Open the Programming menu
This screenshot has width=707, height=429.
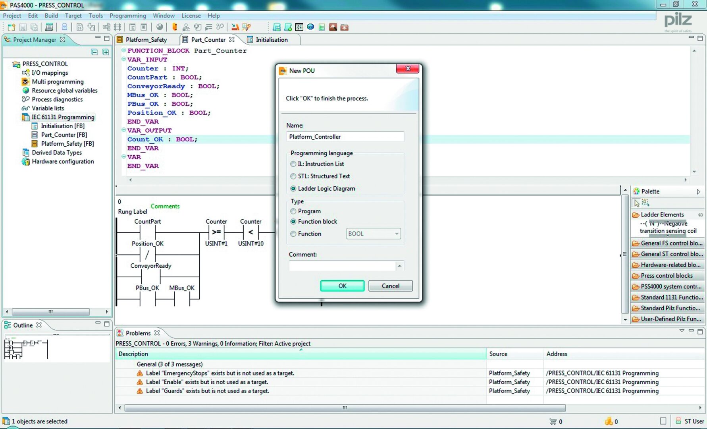tap(128, 15)
